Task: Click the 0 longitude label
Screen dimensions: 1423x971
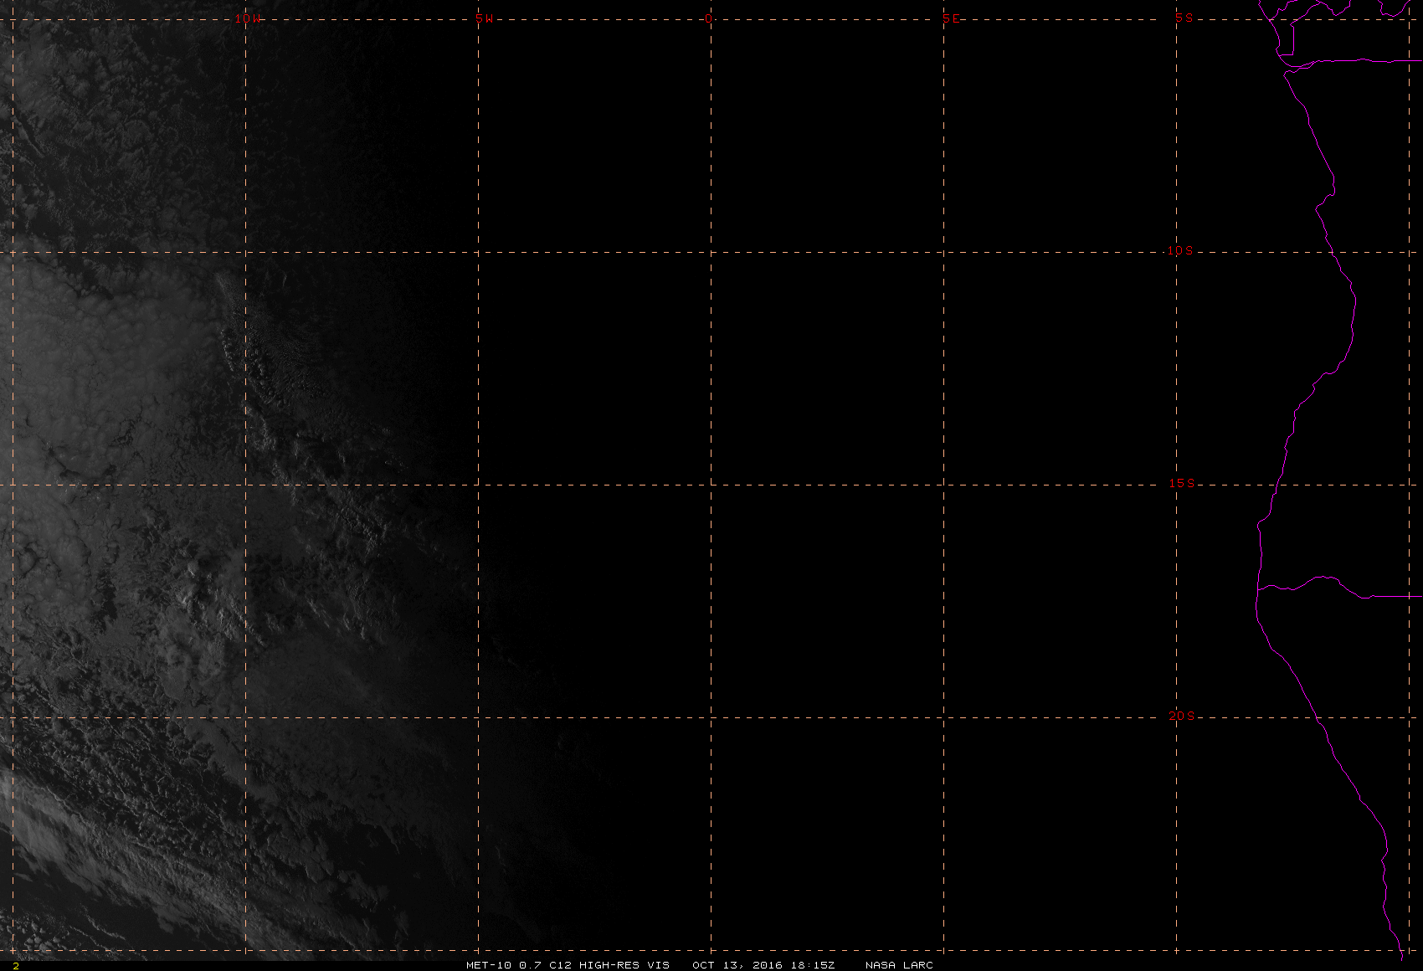Action: click(709, 18)
